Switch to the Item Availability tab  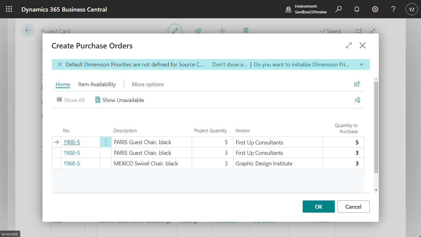point(97,84)
